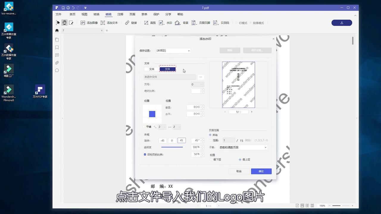Click the 确定 confirm button

click(x=261, y=171)
